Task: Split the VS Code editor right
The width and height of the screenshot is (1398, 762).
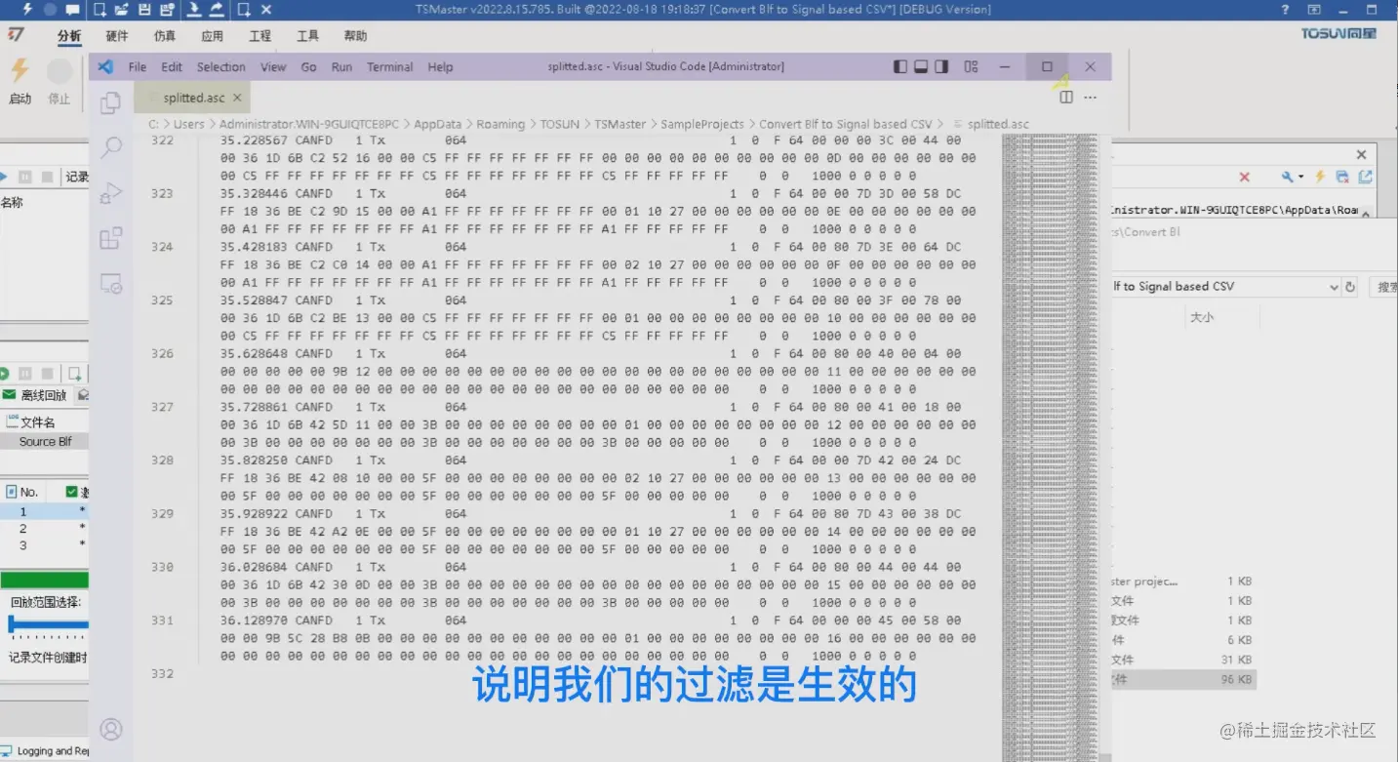Action: tap(1066, 98)
